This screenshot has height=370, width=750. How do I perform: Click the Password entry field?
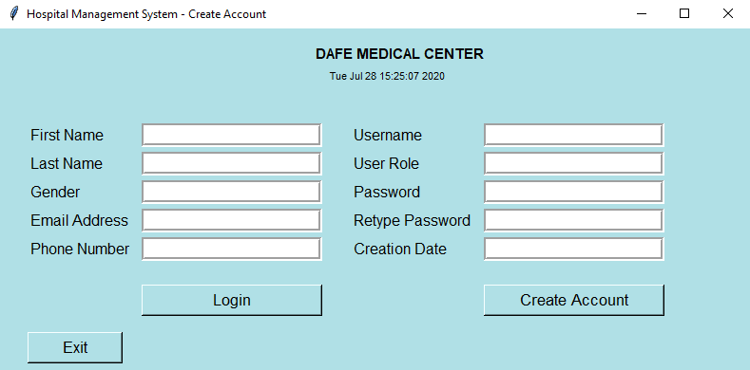(x=573, y=192)
